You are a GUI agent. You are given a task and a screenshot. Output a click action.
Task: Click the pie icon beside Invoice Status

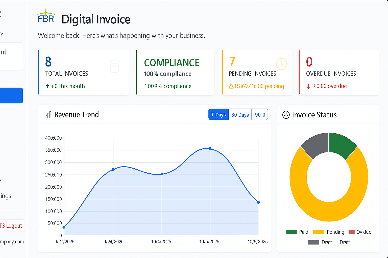pyautogui.click(x=286, y=115)
